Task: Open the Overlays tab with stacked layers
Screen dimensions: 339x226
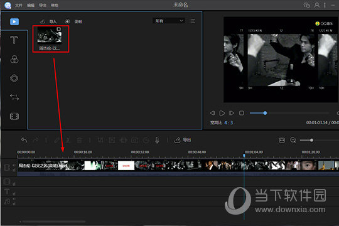Action: point(14,78)
